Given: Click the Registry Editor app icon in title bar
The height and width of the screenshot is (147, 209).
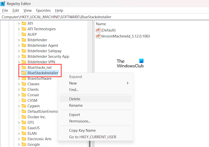Looking at the screenshot, I should pyautogui.click(x=3, y=4).
